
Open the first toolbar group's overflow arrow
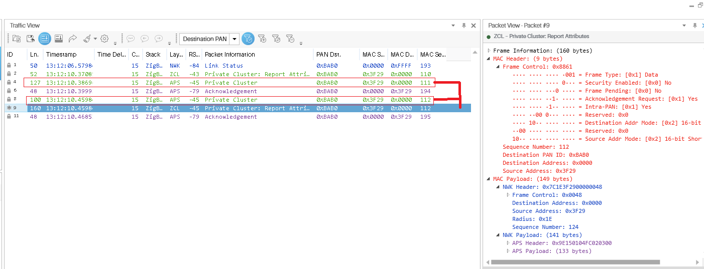click(x=115, y=43)
